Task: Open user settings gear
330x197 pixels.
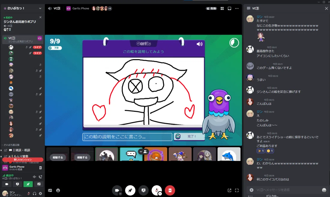Action: coord(41,193)
